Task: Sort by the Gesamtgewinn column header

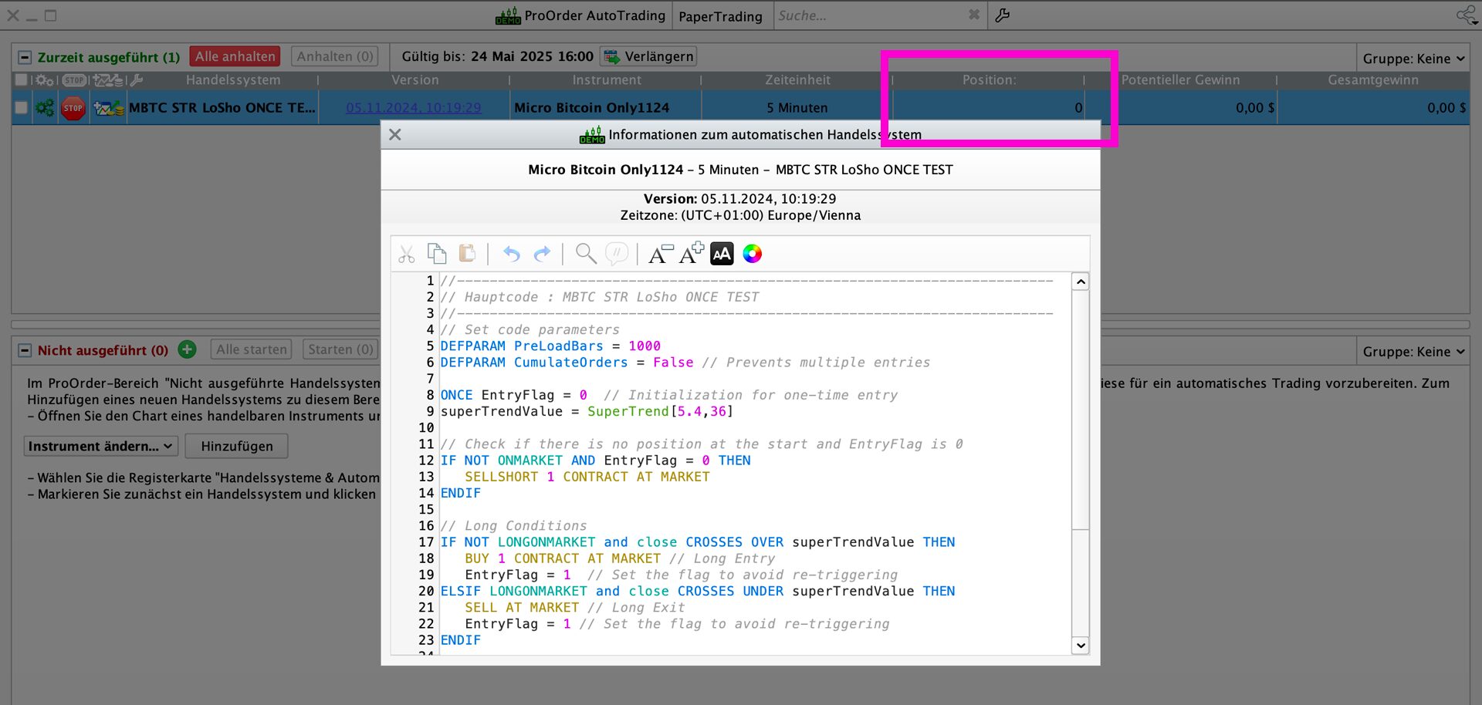Action: pos(1372,80)
